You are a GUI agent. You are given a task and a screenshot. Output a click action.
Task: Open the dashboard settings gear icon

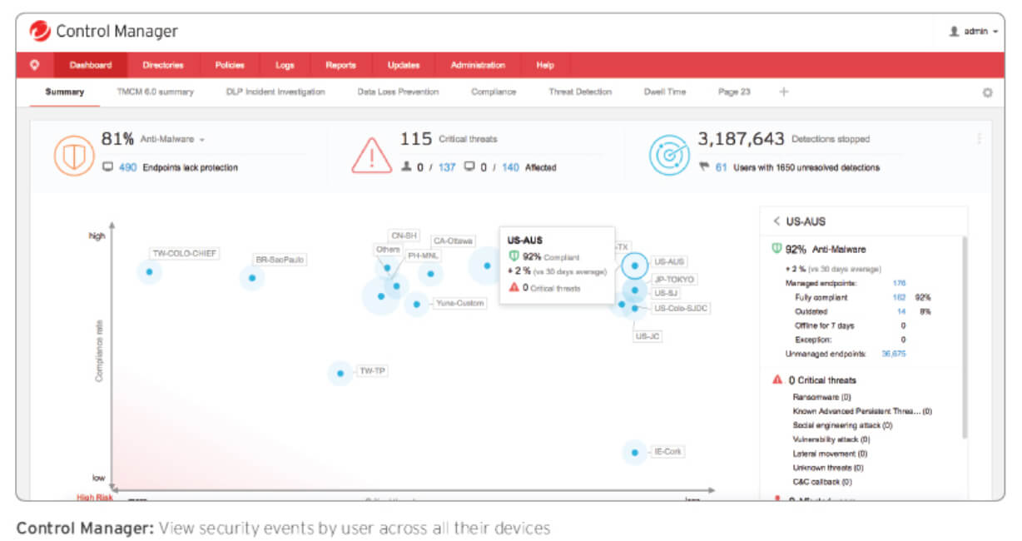(988, 92)
